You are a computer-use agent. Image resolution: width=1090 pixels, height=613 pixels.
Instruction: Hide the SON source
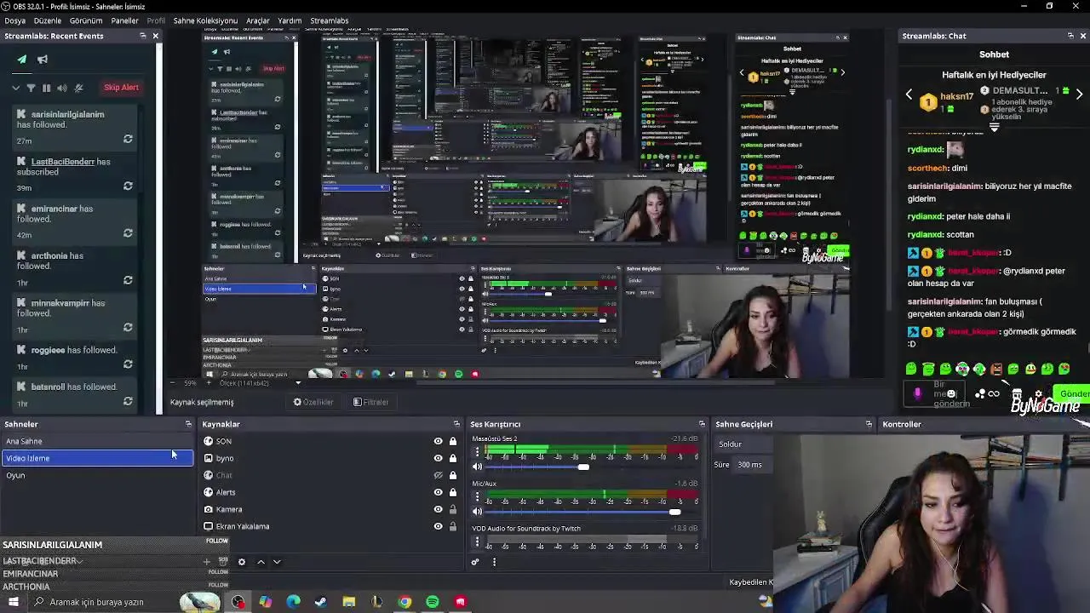click(438, 441)
